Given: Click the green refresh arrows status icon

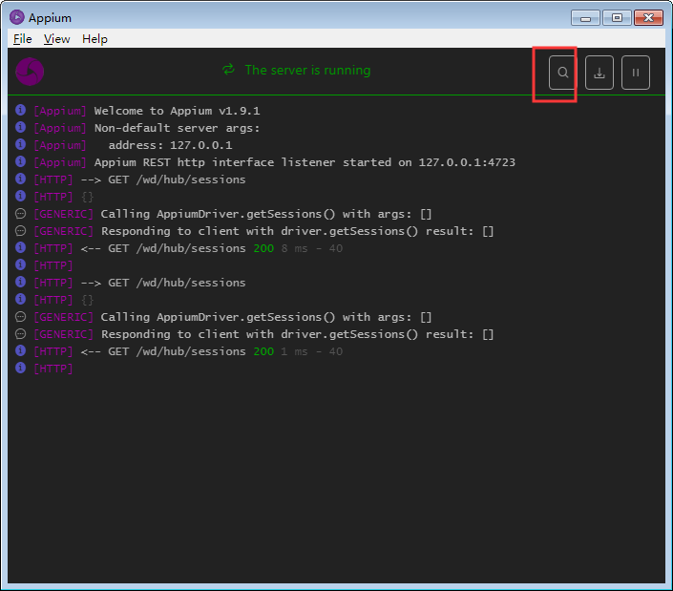Looking at the screenshot, I should point(229,70).
